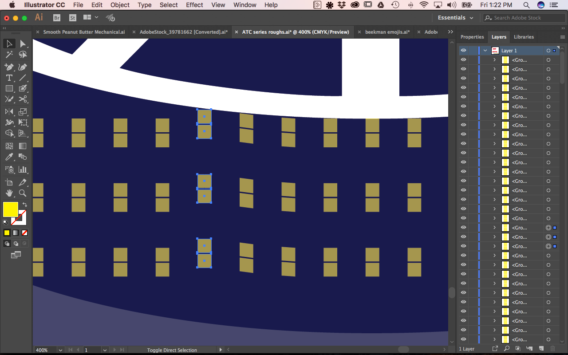Select the Symbol Sprayer tool
The image size is (568, 355).
tap(9, 170)
